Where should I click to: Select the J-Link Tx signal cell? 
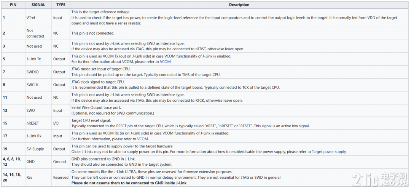pos(38,59)
